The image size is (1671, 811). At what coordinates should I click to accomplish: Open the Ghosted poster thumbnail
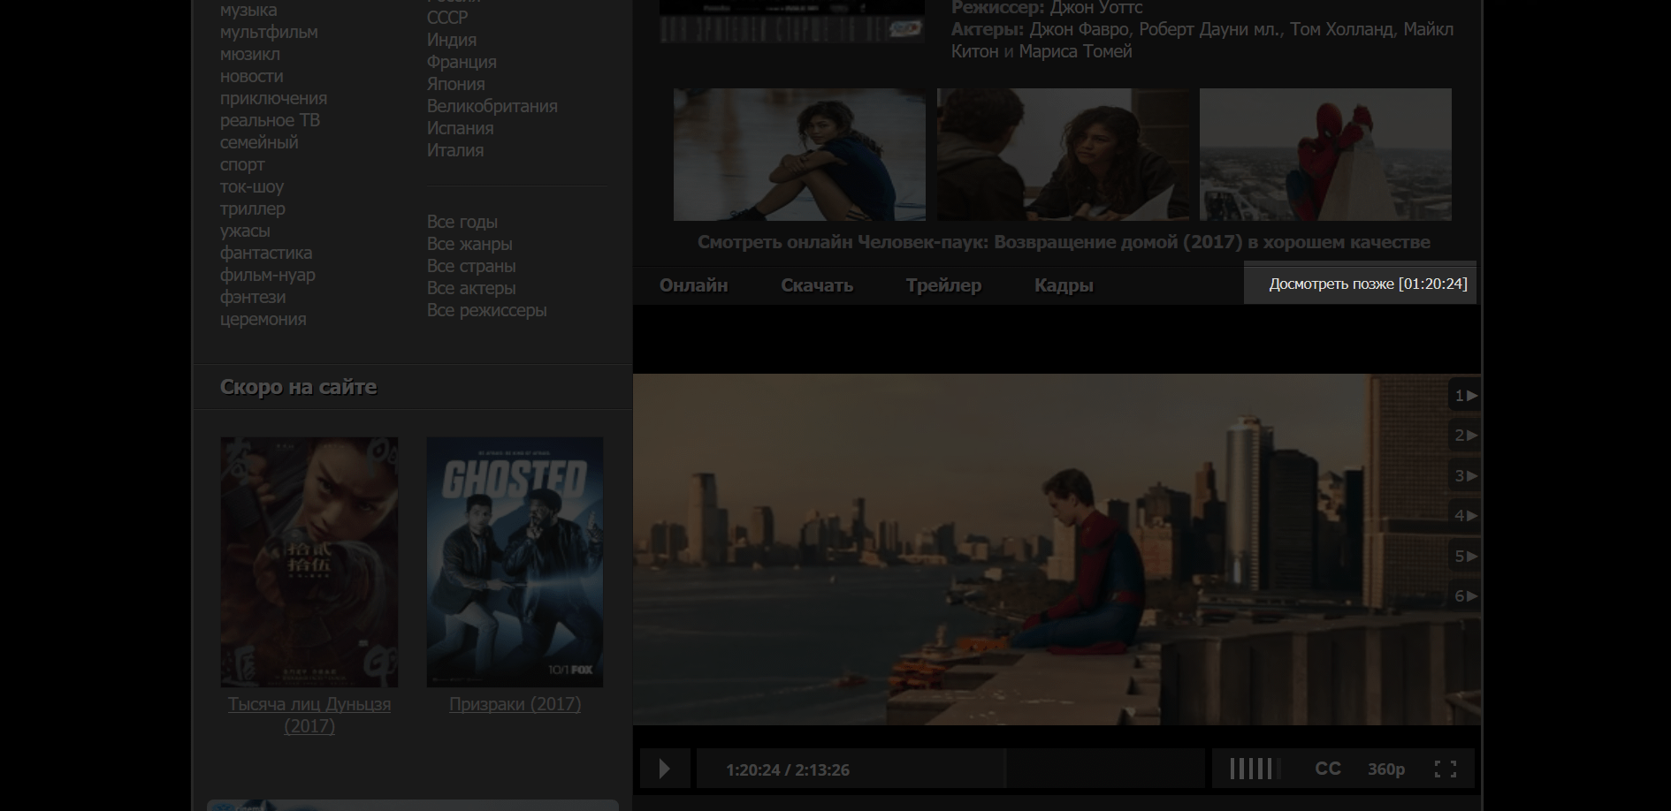[x=515, y=562]
